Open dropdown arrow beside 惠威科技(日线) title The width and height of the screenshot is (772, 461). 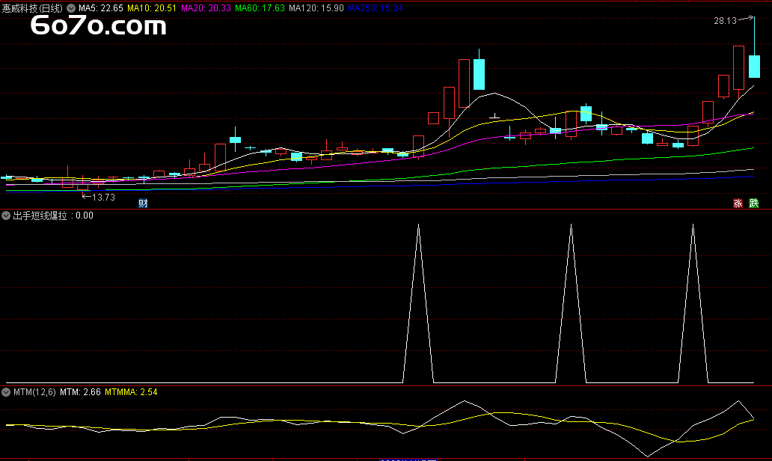(71, 7)
